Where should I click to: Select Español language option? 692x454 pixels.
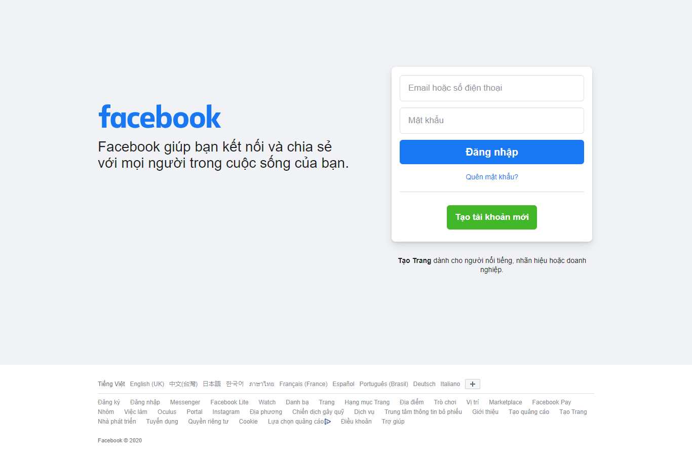click(x=343, y=384)
